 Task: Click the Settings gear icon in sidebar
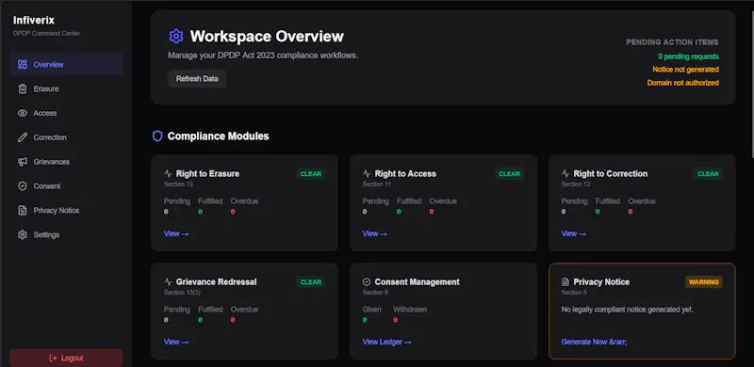coord(22,235)
